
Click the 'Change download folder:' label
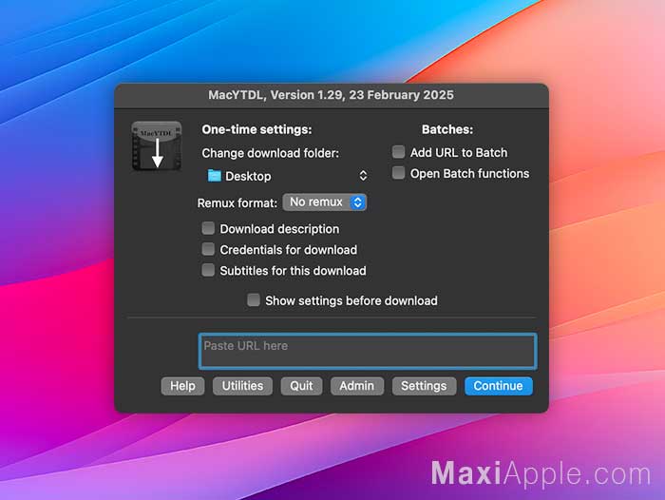tap(270, 153)
